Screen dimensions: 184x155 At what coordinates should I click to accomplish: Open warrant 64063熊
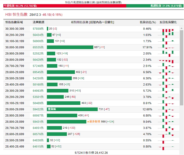click(x=38, y=91)
